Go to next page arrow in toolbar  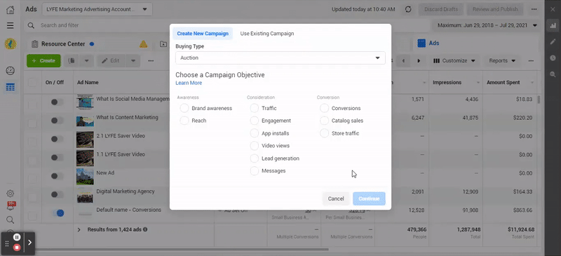pyautogui.click(x=419, y=61)
